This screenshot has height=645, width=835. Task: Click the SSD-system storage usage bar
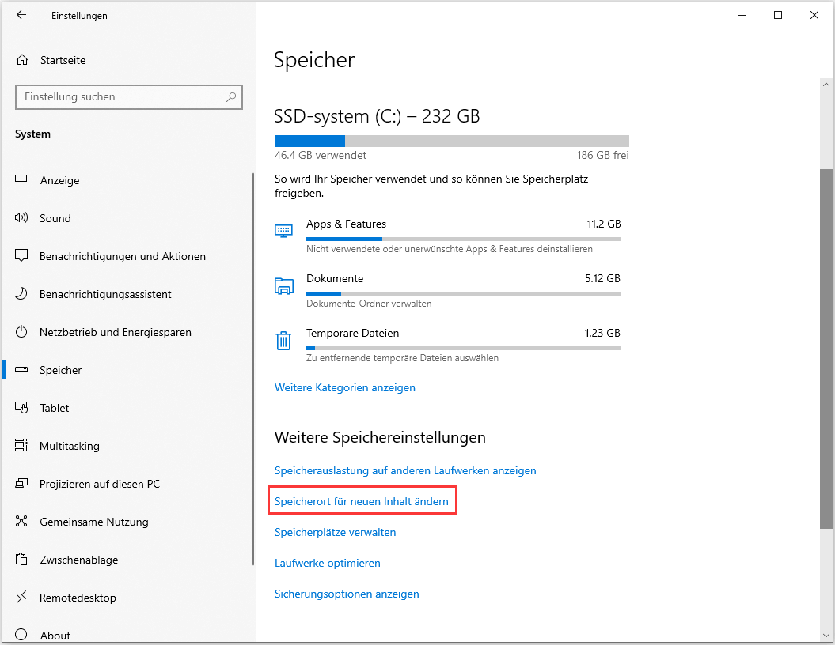point(451,141)
